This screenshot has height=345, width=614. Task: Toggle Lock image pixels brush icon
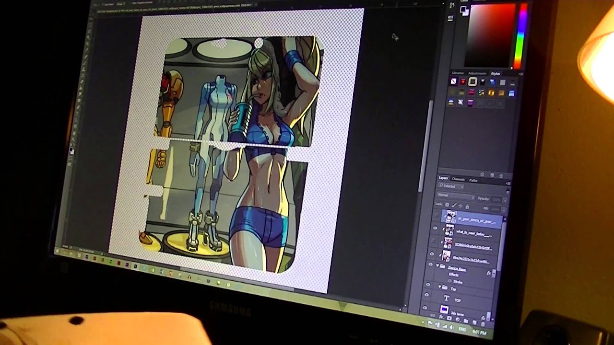454,206
